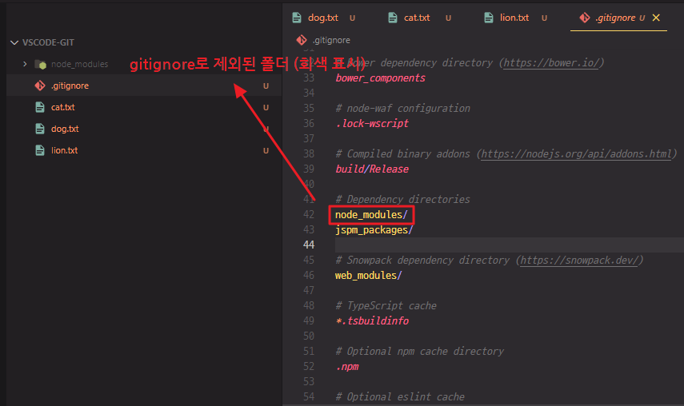Click the node_modules/ entry on line 42
This screenshot has width=684, height=406.
pyautogui.click(x=371, y=215)
